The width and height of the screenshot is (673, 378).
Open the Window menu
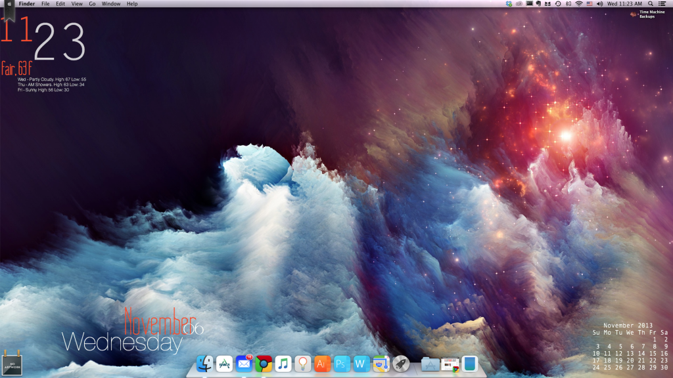[x=110, y=4]
